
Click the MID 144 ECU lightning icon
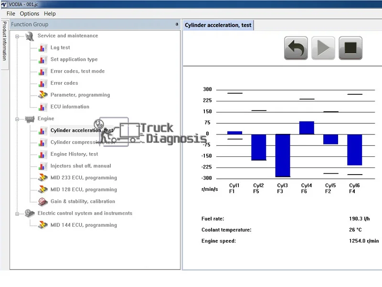(x=42, y=225)
